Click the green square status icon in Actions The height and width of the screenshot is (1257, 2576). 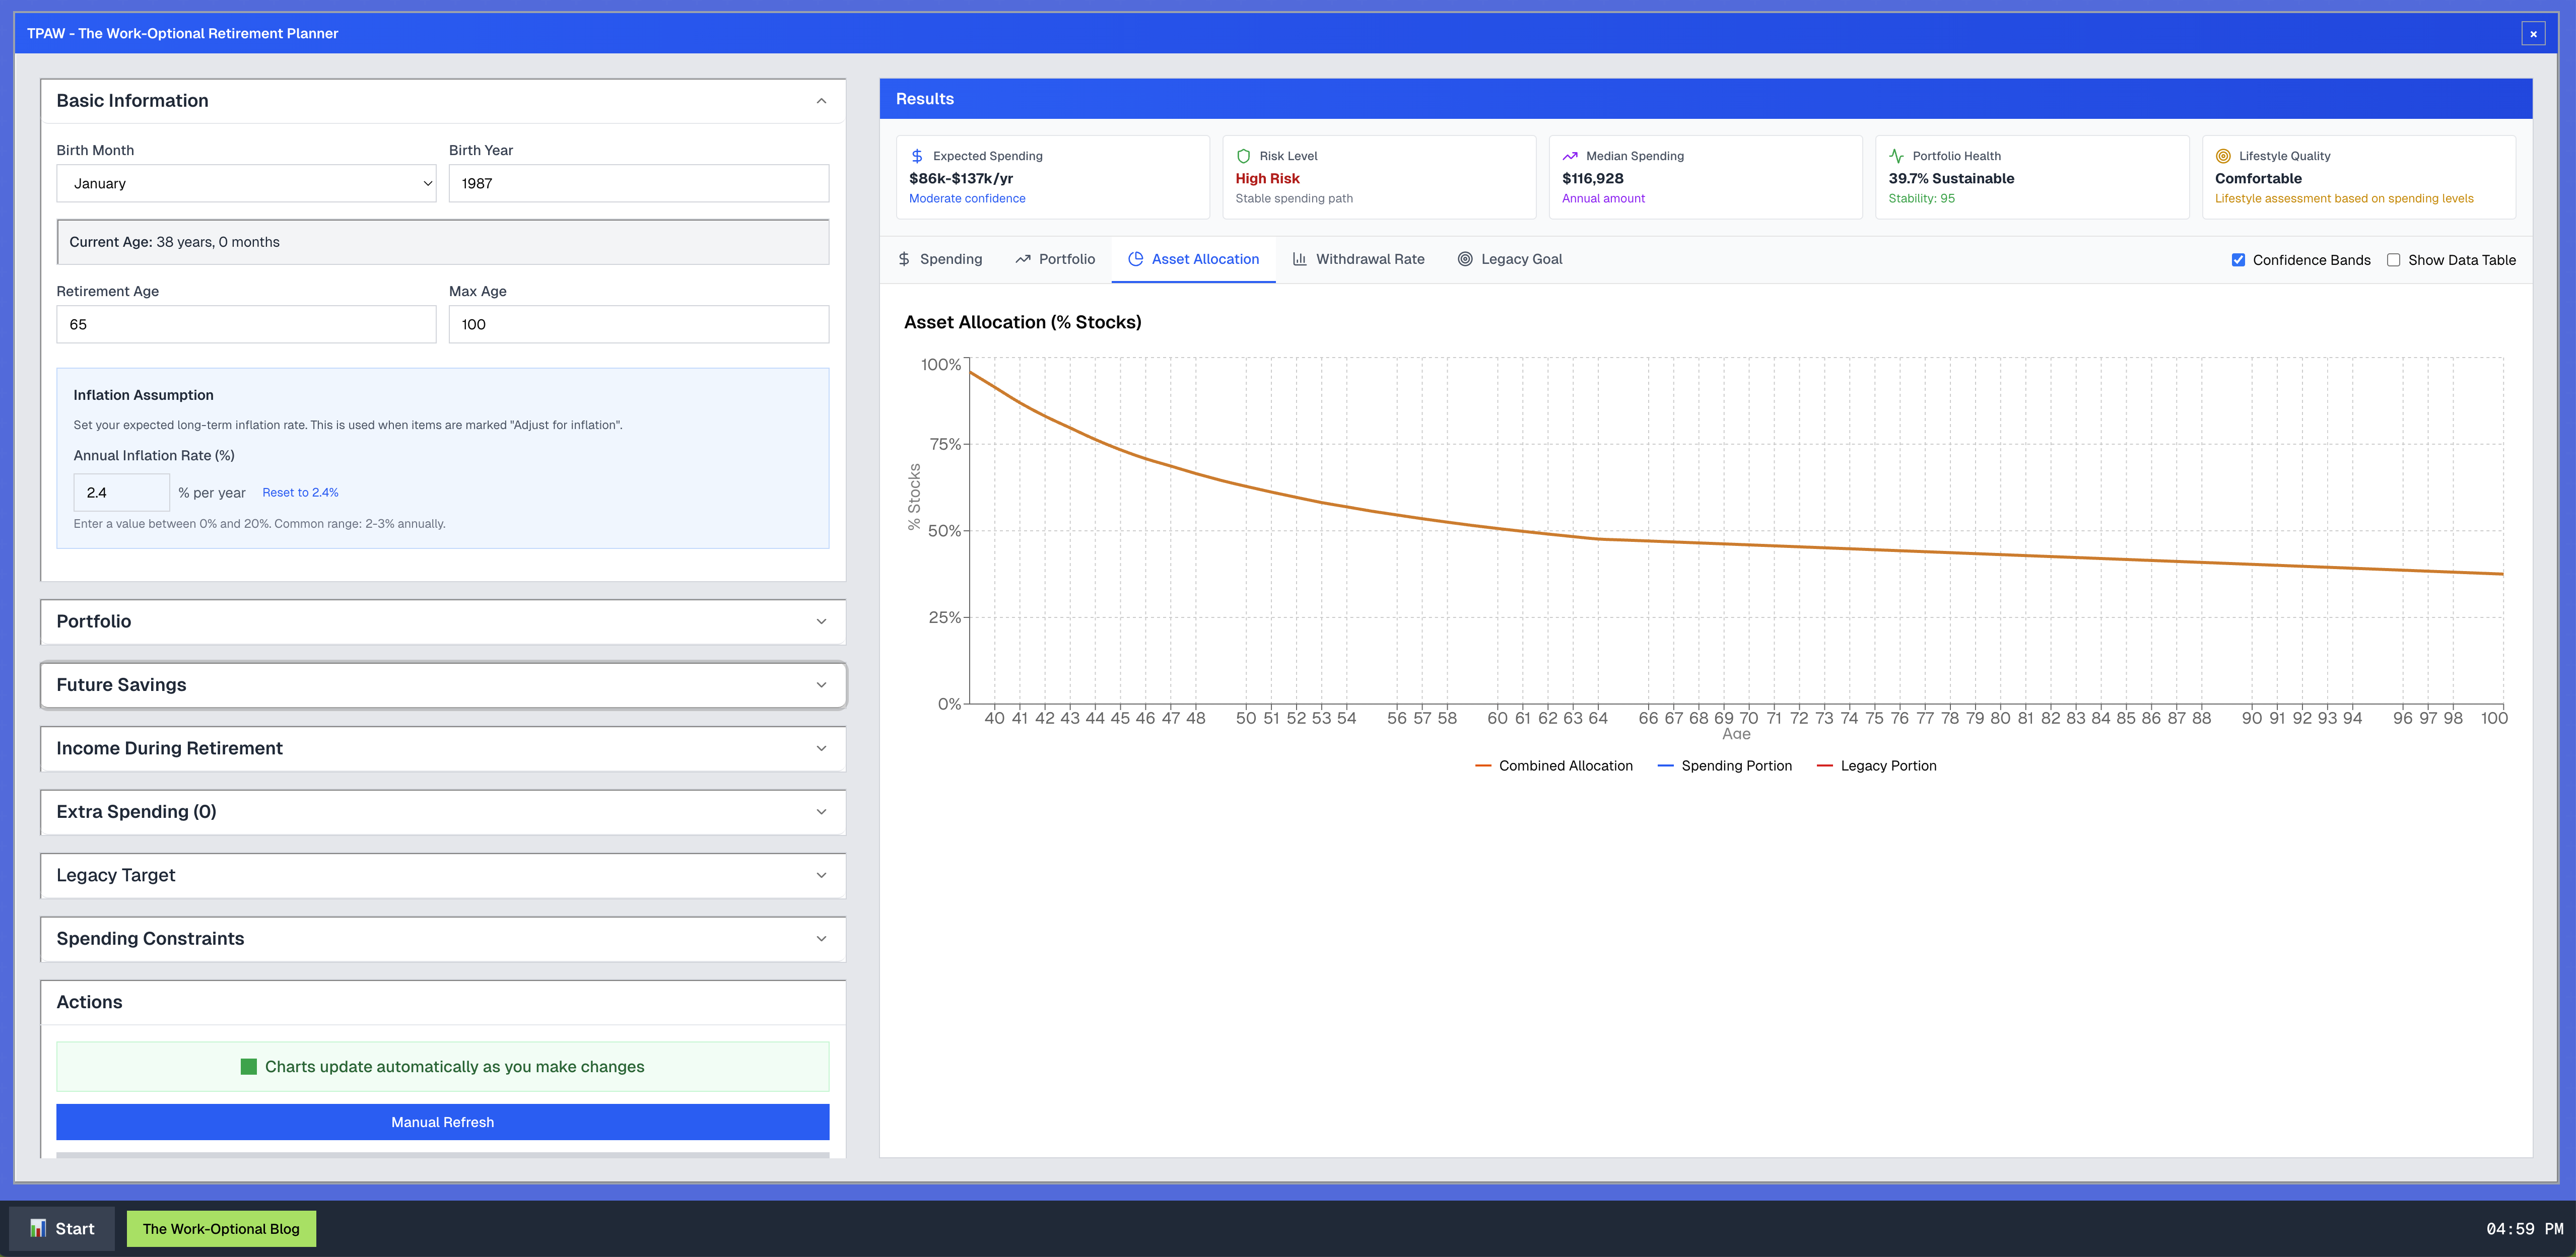(249, 1067)
